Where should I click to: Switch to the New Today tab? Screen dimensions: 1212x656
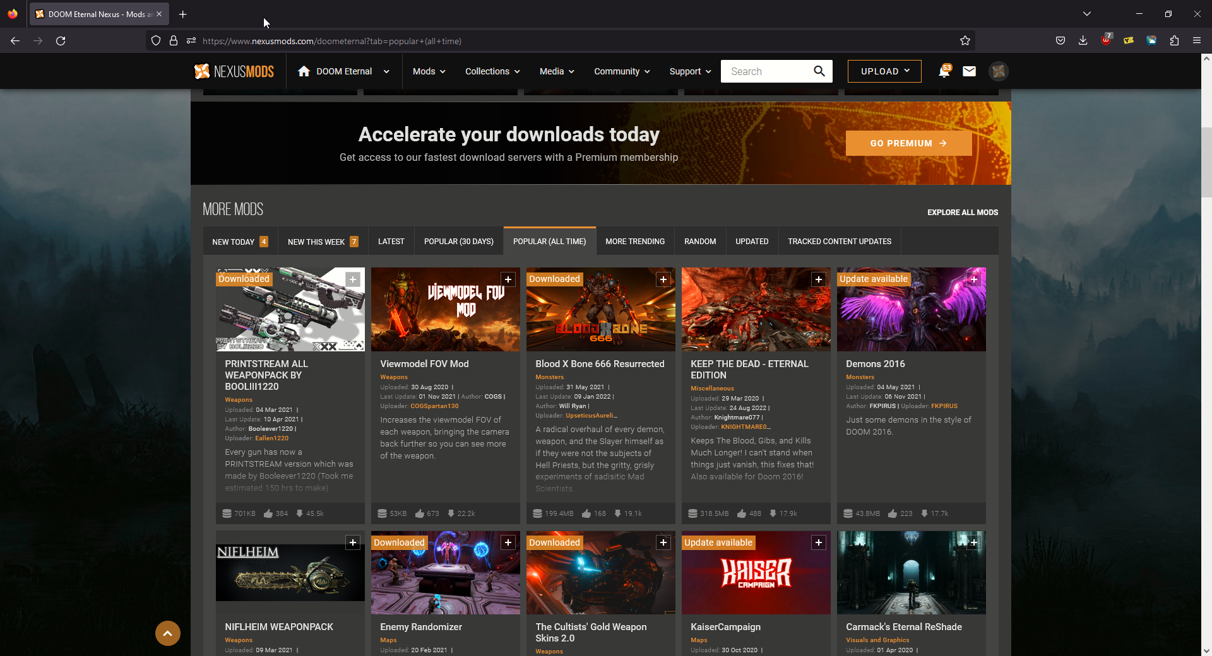coord(241,242)
